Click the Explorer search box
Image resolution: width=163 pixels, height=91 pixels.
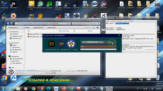(86, 24)
